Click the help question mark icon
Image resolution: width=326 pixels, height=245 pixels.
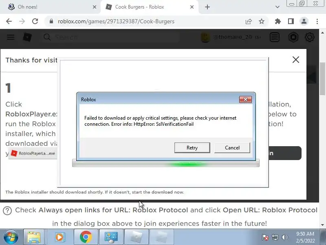[x=7, y=211]
